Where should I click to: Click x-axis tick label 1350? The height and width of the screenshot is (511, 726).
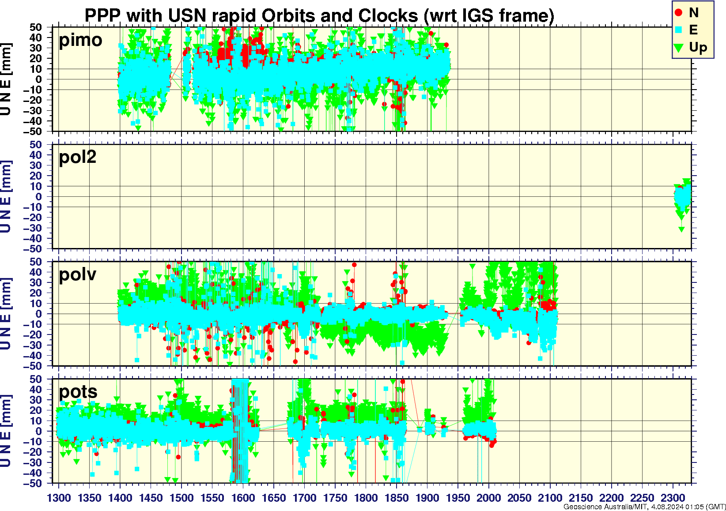(90, 498)
